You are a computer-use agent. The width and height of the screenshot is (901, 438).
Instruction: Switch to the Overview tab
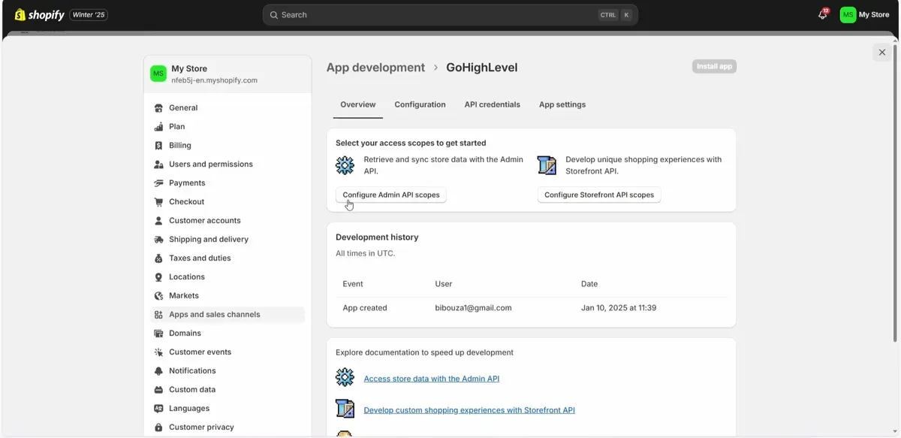pos(358,104)
